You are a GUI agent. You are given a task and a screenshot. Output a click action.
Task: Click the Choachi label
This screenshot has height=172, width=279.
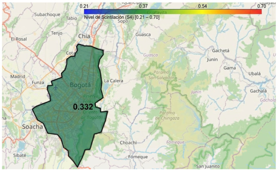(x=128, y=143)
